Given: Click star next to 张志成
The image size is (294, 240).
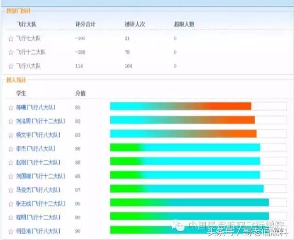Looking at the screenshot, I should click(x=11, y=204).
